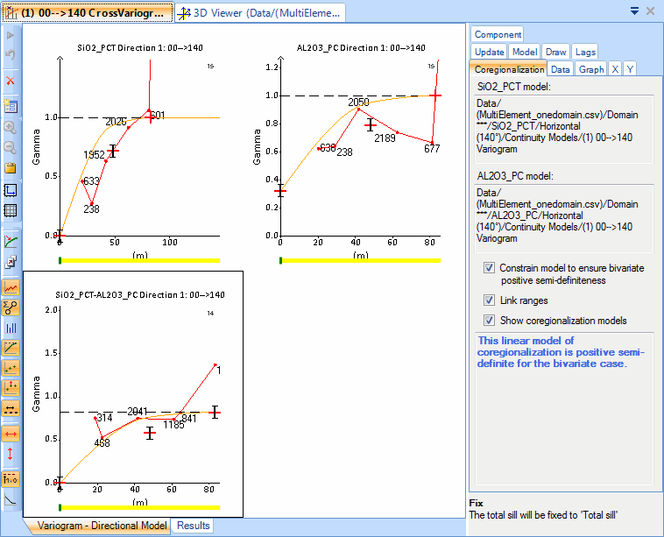Open the Graph tab
This screenshot has height=537, width=664.
[x=591, y=69]
